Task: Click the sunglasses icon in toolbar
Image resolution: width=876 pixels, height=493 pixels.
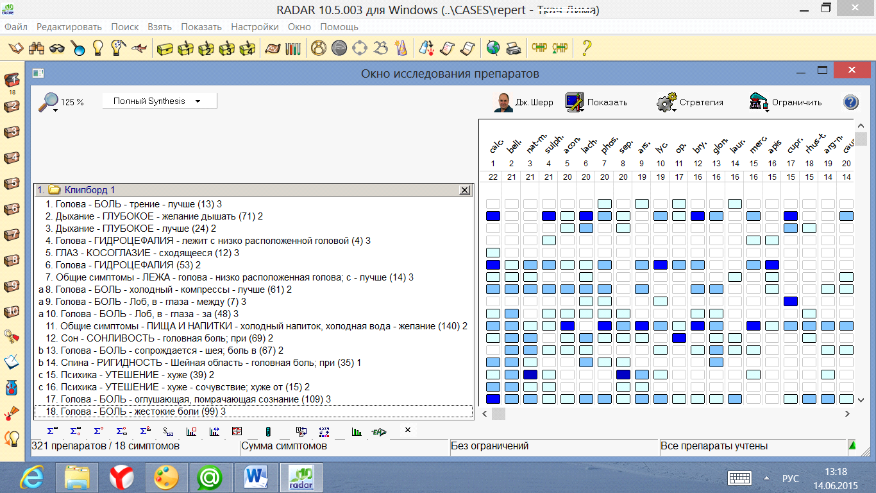Action: tap(57, 48)
